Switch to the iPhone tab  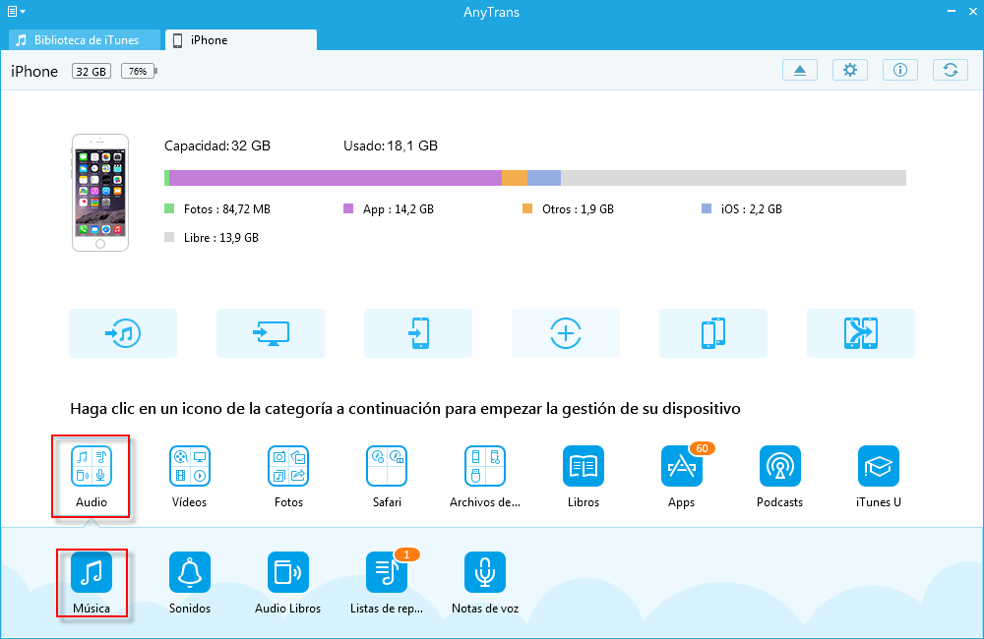pyautogui.click(x=241, y=40)
